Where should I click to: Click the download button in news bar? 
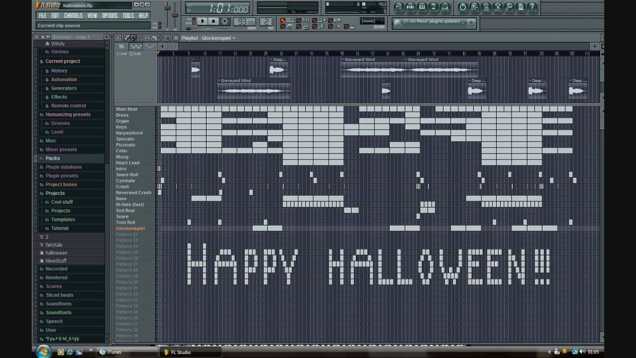pyautogui.click(x=472, y=23)
